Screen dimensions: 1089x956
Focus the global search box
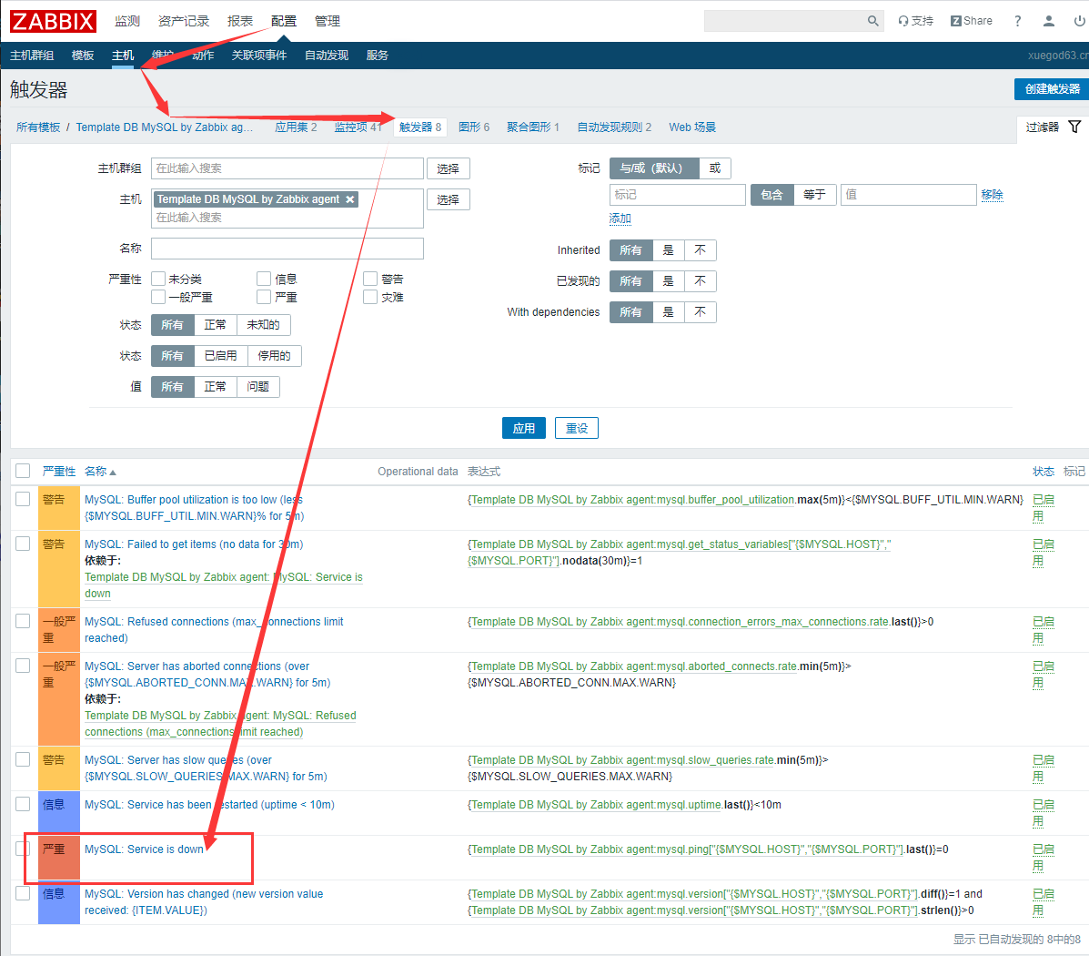(x=784, y=21)
